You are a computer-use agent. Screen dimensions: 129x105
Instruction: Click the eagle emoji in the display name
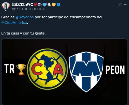click(49, 5)
